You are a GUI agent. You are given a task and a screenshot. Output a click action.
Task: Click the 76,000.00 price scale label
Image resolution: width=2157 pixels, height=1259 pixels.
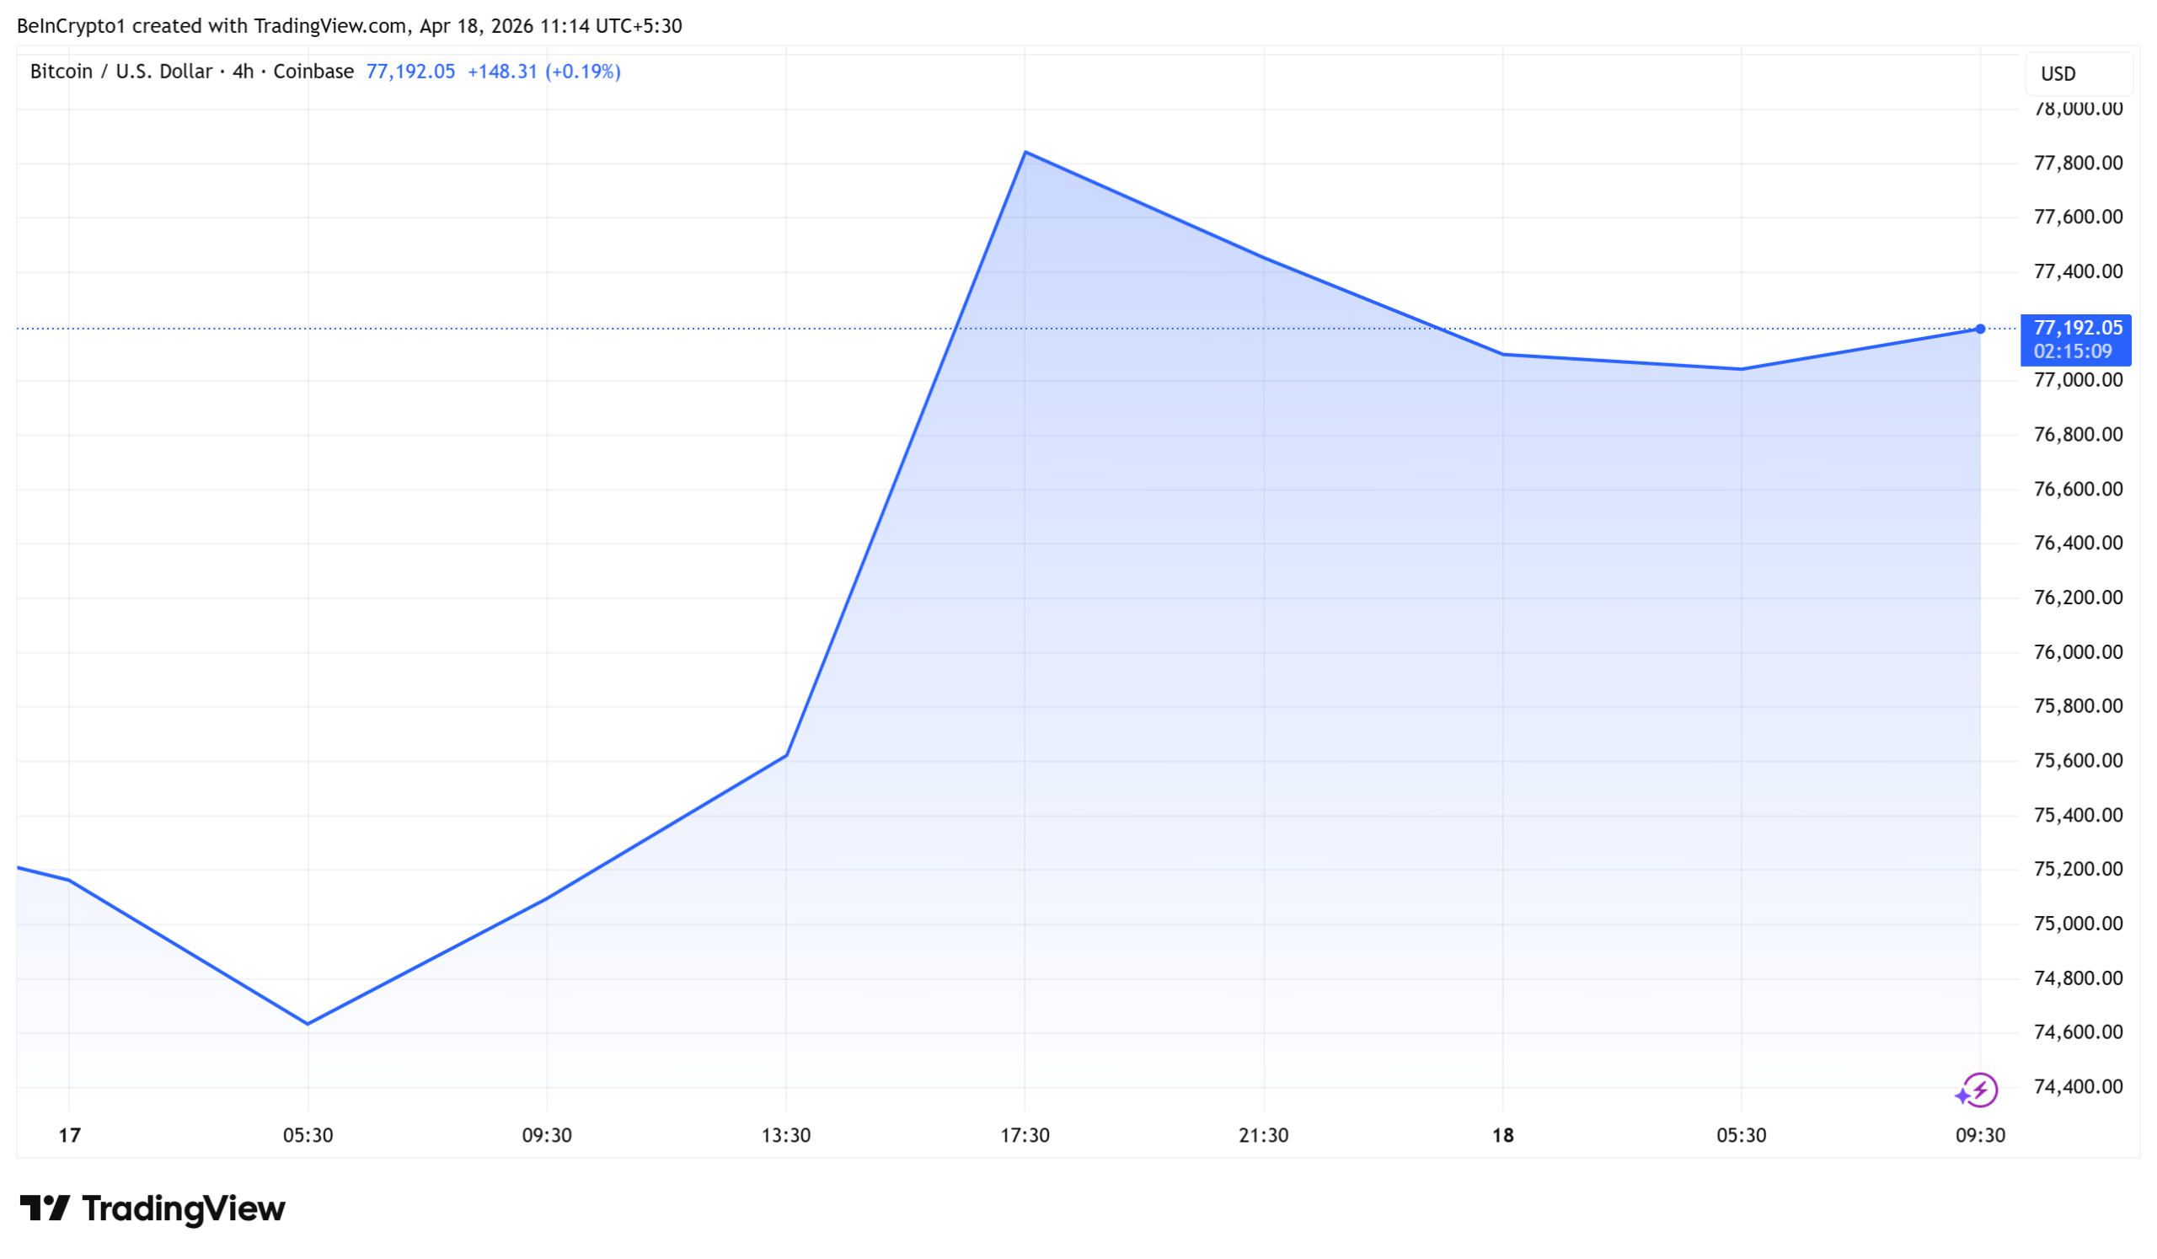coord(2078,651)
